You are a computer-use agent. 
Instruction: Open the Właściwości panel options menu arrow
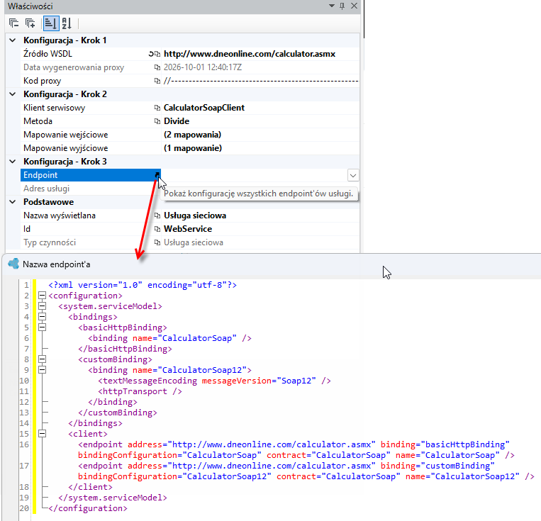point(332,6)
